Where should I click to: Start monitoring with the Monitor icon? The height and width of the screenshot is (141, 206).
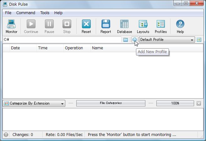pos(11,24)
